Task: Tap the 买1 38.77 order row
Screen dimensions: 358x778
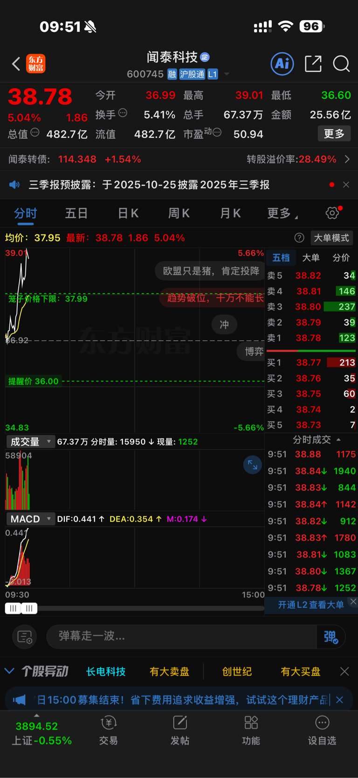Action: click(311, 363)
